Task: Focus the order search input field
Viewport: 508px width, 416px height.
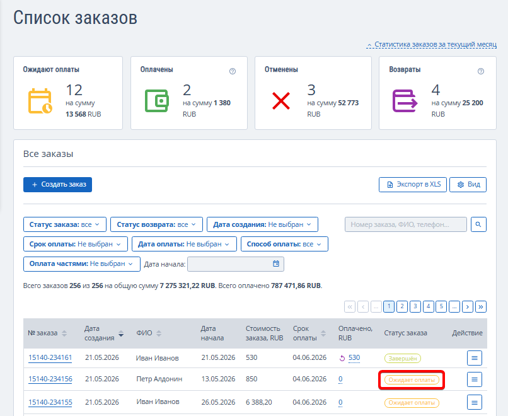Action: click(x=406, y=224)
